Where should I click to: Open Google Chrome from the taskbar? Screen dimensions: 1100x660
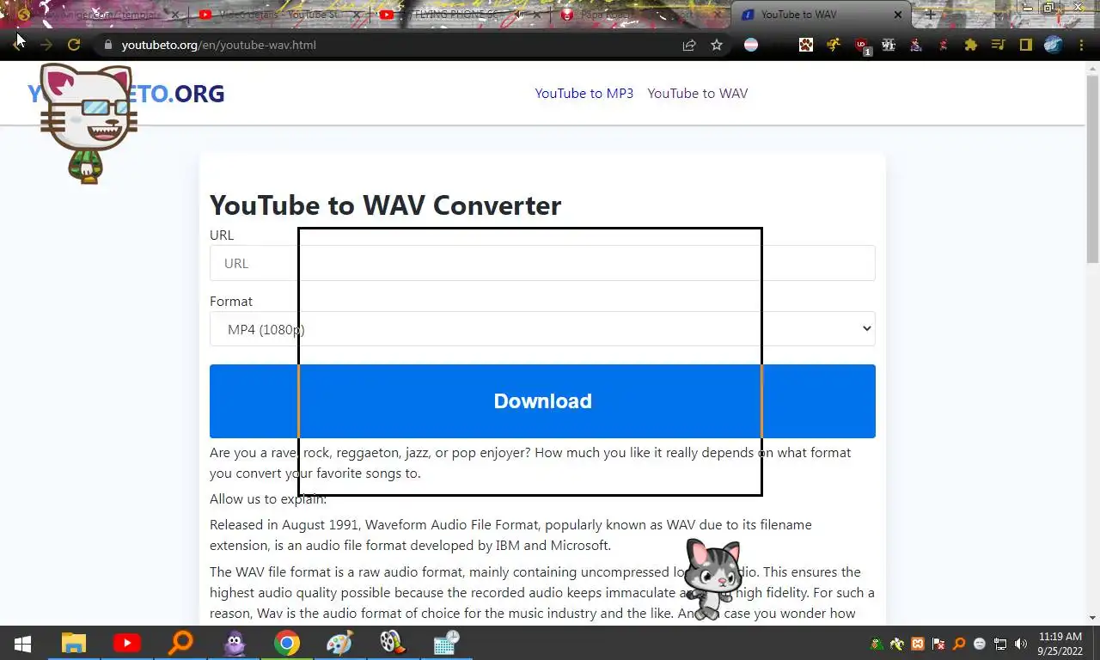pyautogui.click(x=287, y=643)
